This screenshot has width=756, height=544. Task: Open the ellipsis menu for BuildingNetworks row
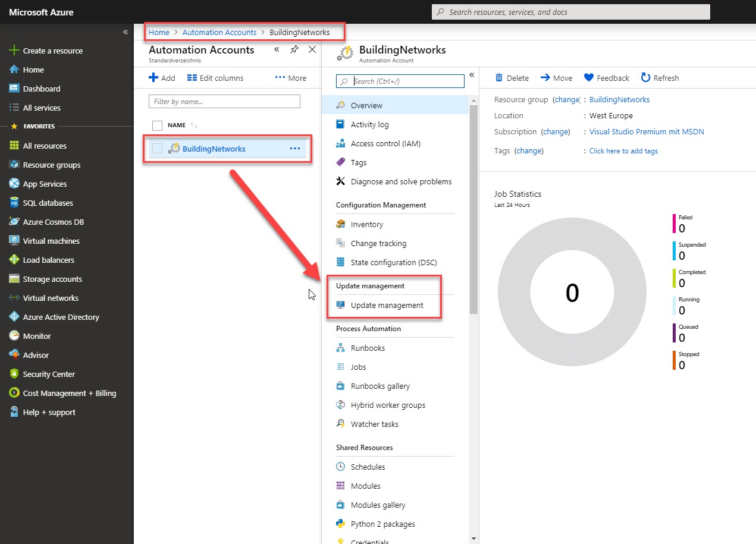click(295, 149)
